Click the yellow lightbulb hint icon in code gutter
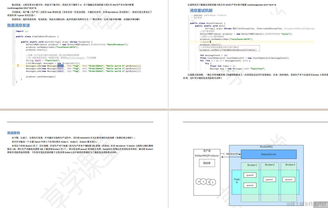Screen dimensions: 328x208 pos(18,65)
